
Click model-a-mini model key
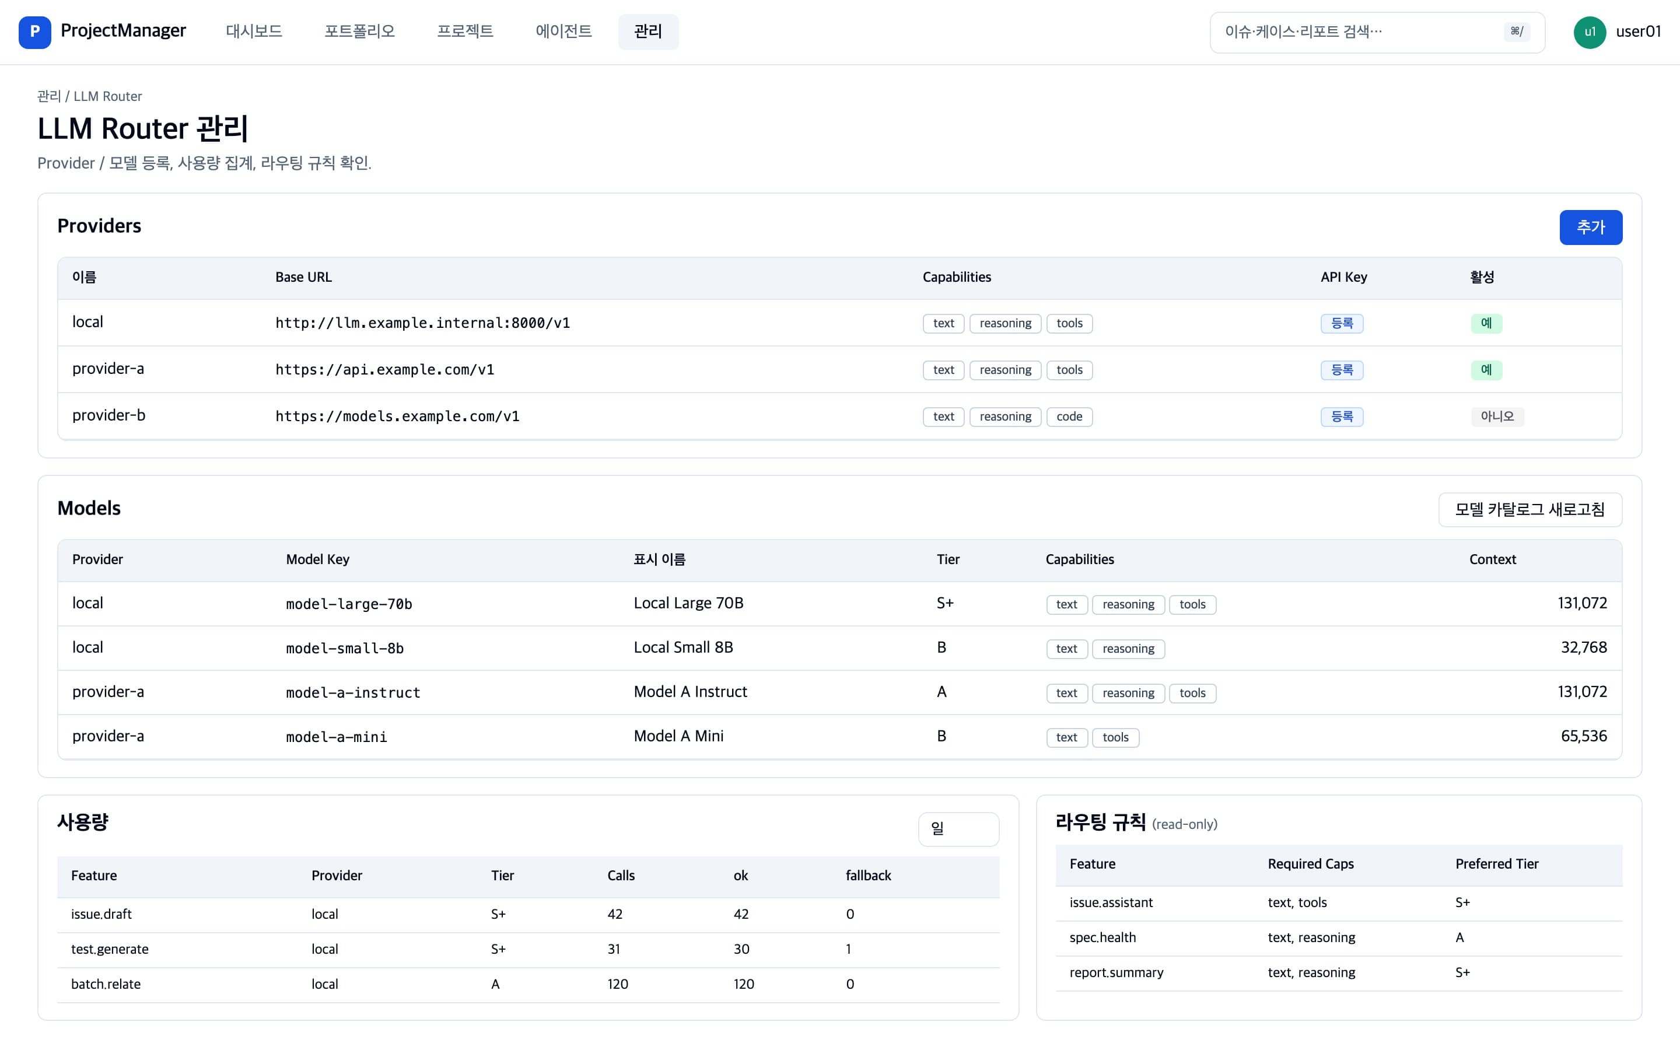click(x=336, y=737)
